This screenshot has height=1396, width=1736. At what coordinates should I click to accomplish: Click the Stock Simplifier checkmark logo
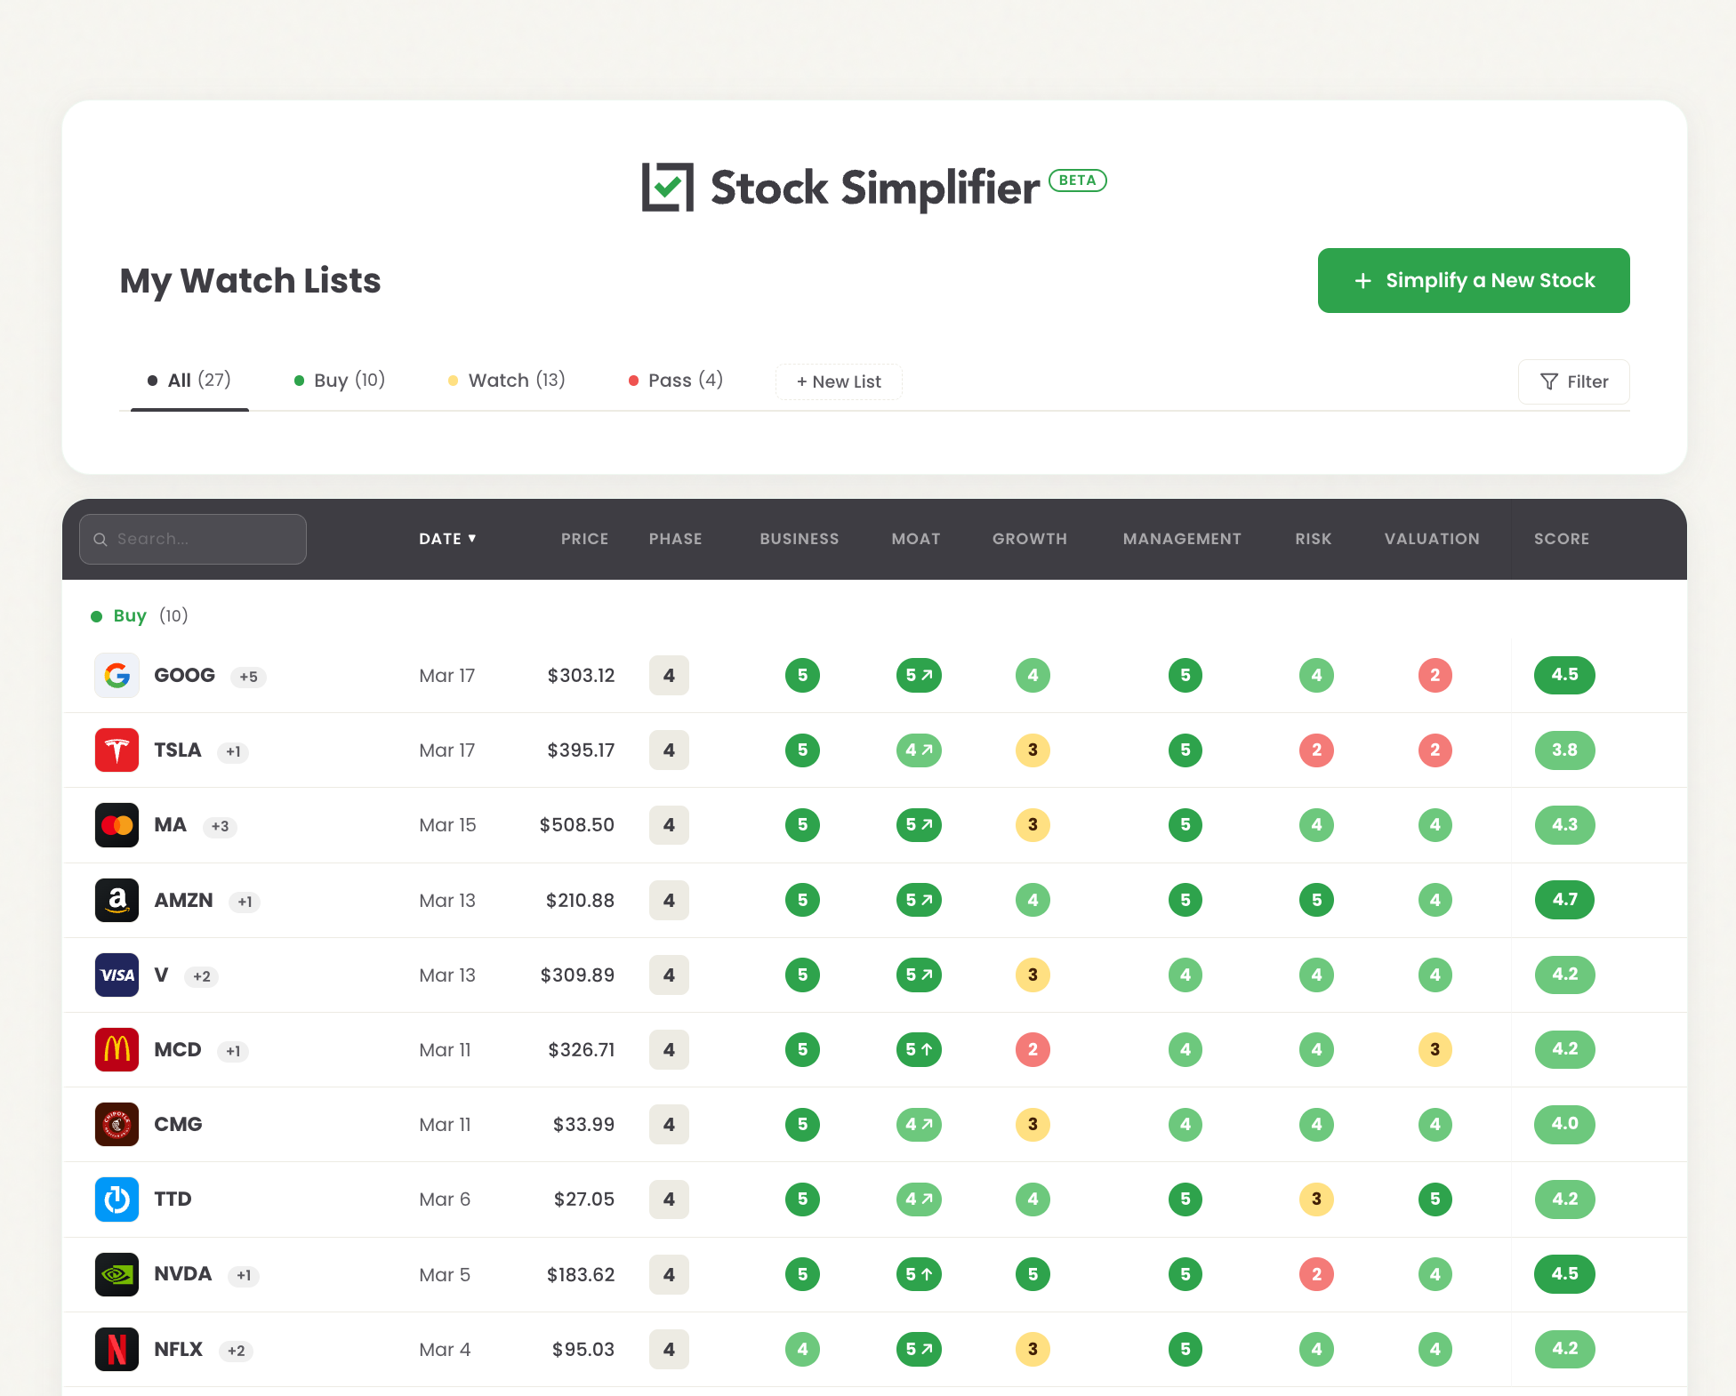tap(667, 188)
